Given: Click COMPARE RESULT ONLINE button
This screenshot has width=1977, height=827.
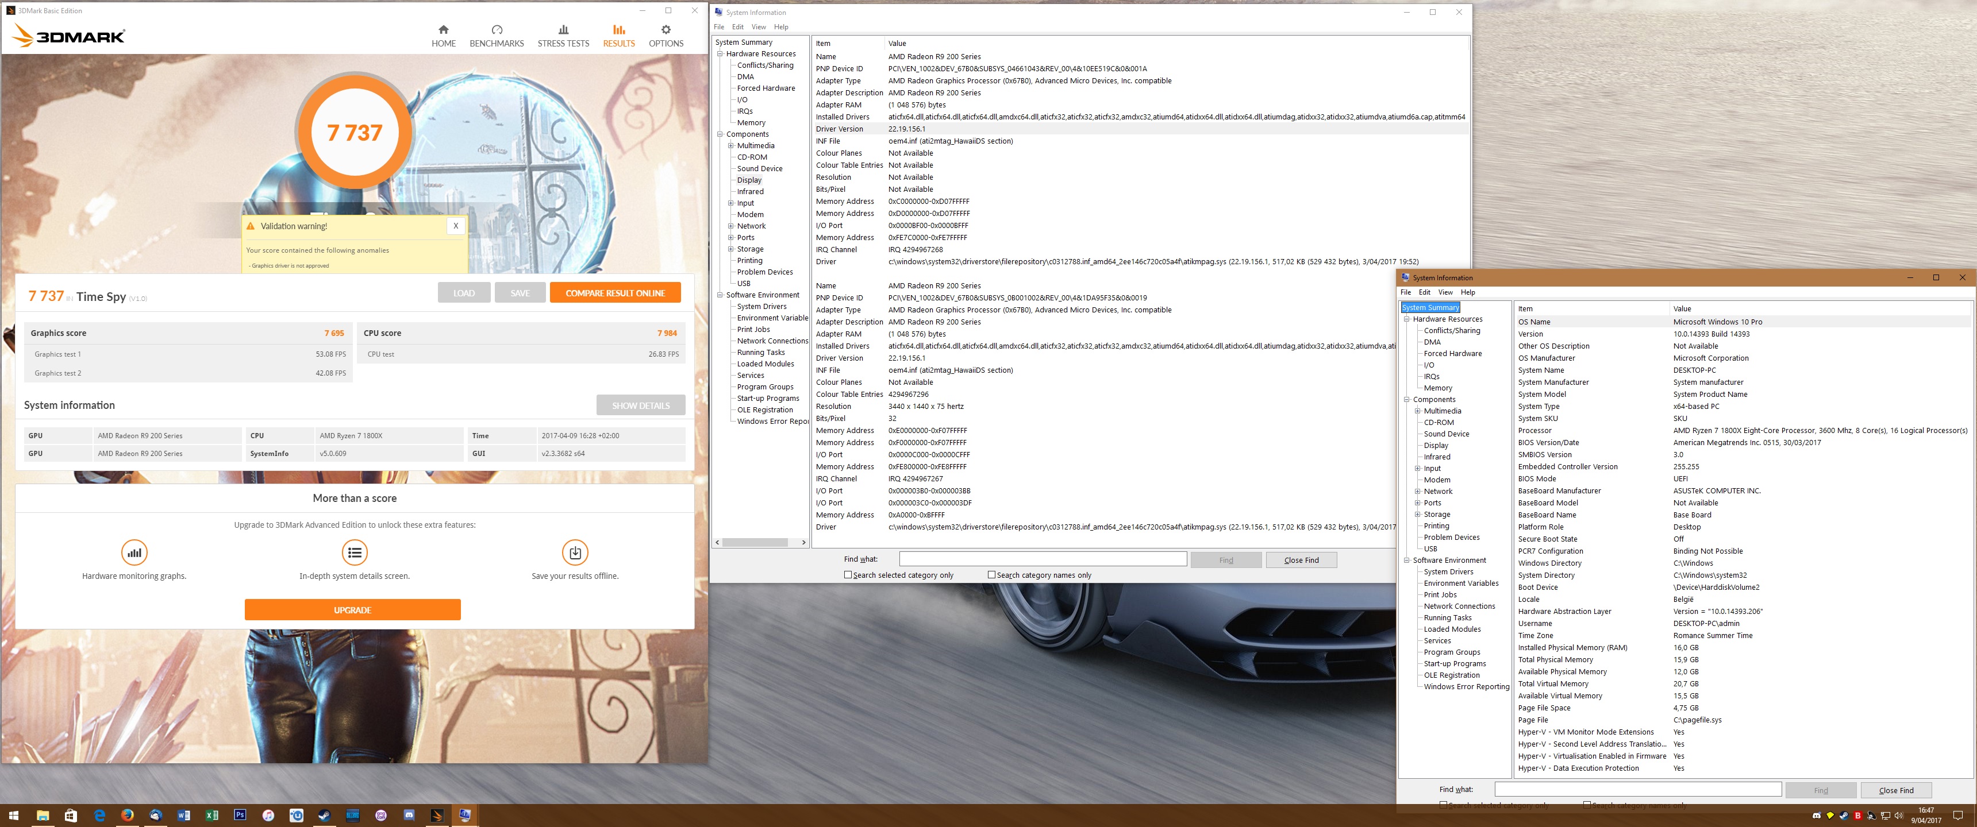Looking at the screenshot, I should pos(616,292).
